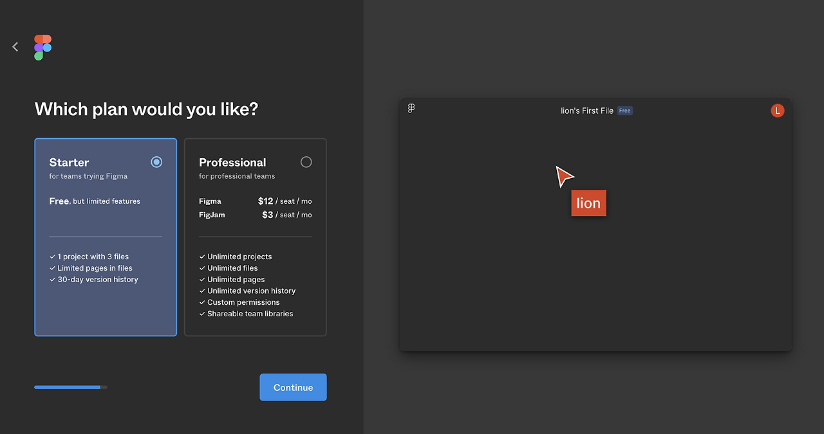Click "for teams trying Figma" text
The width and height of the screenshot is (824, 434).
pos(88,176)
